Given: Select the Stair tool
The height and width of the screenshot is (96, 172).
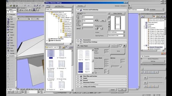Looking at the screenshot, I should coord(11,40).
